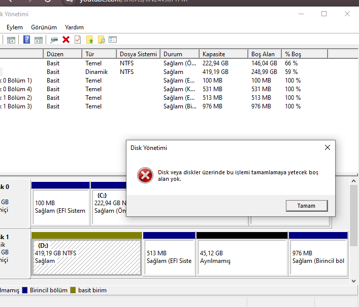Click the folder with magnifier toolbar icon
Viewport: 359px width, 307px height.
click(x=101, y=40)
